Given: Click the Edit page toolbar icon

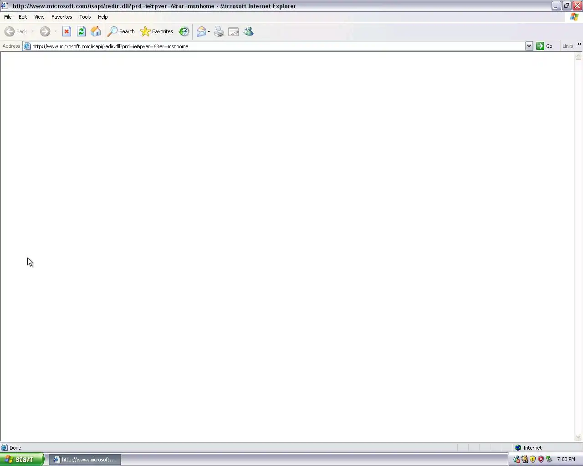Looking at the screenshot, I should (234, 31).
